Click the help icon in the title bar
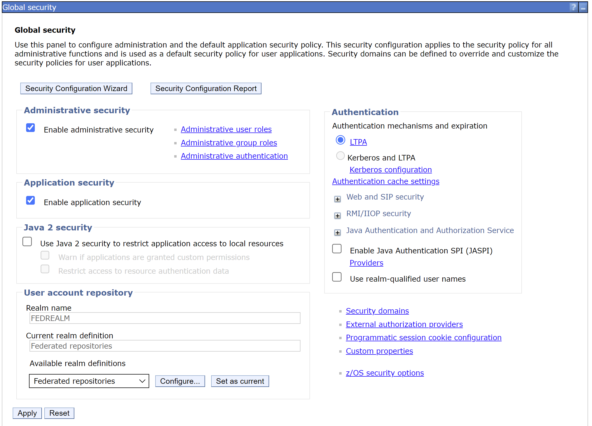 tap(574, 7)
